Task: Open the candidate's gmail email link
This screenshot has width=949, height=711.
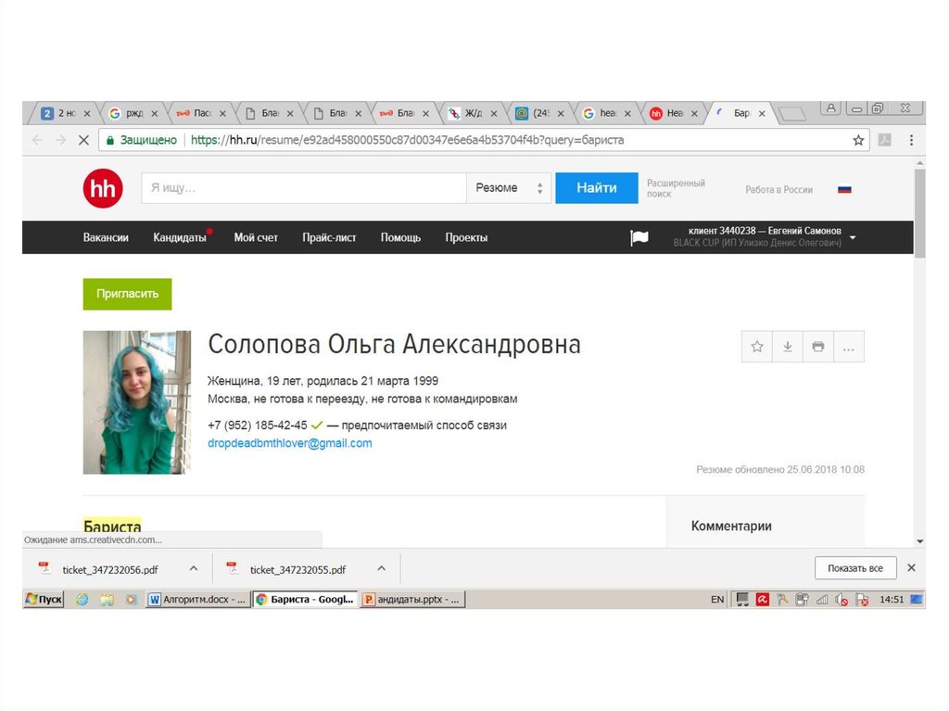Action: [290, 443]
